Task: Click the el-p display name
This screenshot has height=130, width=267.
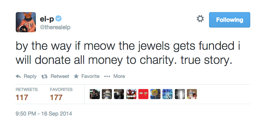Action: pos(47,19)
